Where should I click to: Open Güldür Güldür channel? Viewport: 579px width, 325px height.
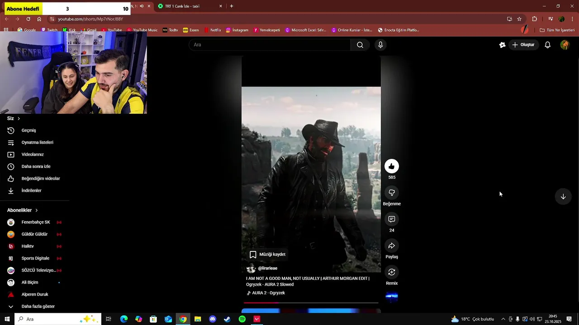(x=34, y=234)
